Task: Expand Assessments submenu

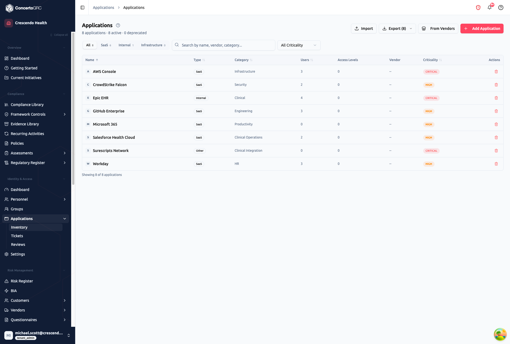Action: tap(65, 153)
